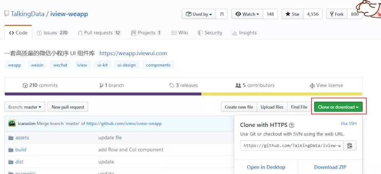This screenshot has width=381, height=174.
Task: Select the weapp topic tag
Action: [x=14, y=65]
